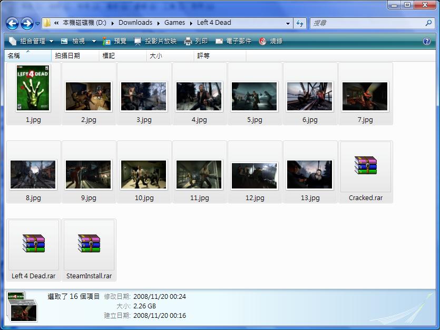Click the 燒錄 burn button

(271, 41)
